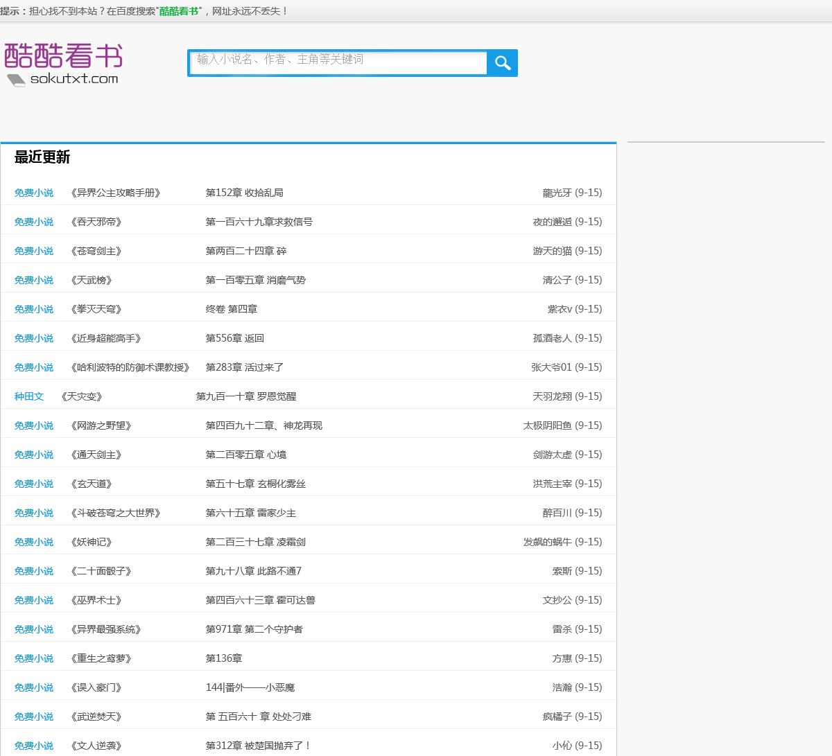This screenshot has width=832, height=756.
Task: Open chapter 第二百零五章 心境
Action: (x=246, y=455)
